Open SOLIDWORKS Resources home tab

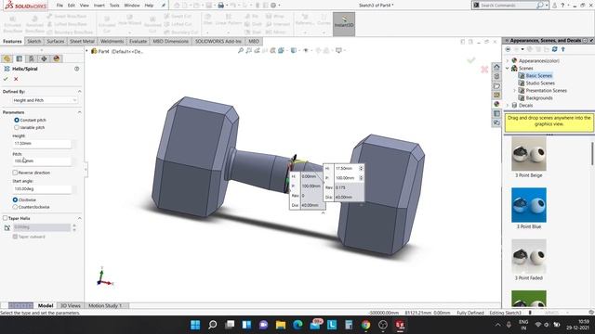496,67
